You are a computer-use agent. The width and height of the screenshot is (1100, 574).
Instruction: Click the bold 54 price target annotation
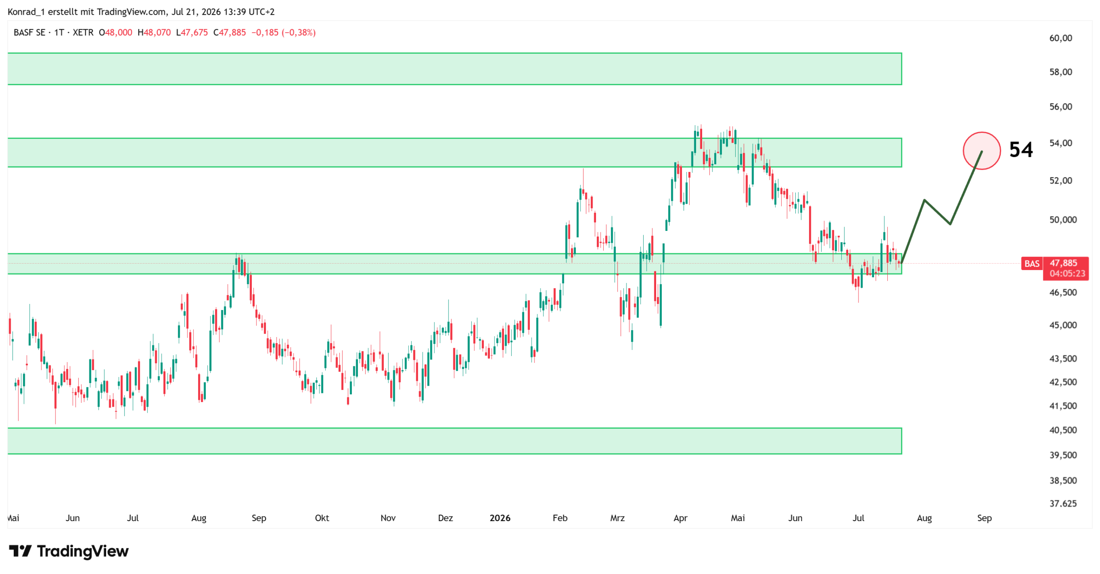coord(1021,150)
